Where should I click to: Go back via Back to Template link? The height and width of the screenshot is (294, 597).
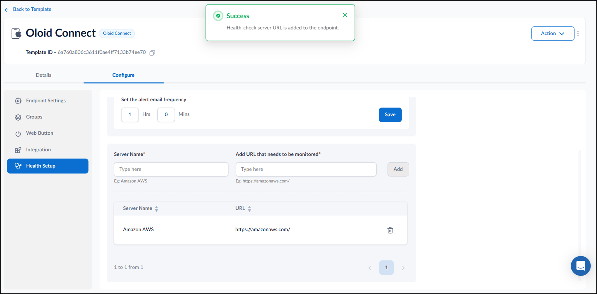(x=32, y=9)
